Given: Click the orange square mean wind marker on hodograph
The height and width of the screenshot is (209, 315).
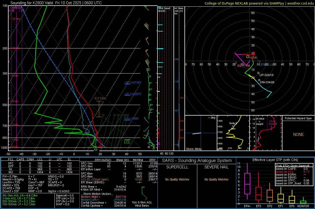Looking at the screenshot, I should pyautogui.click(x=248, y=57).
